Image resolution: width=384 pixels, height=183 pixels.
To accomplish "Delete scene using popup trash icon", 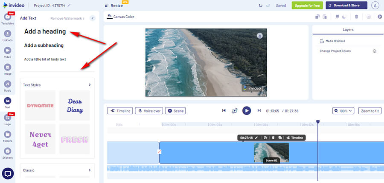I will point(273,138).
